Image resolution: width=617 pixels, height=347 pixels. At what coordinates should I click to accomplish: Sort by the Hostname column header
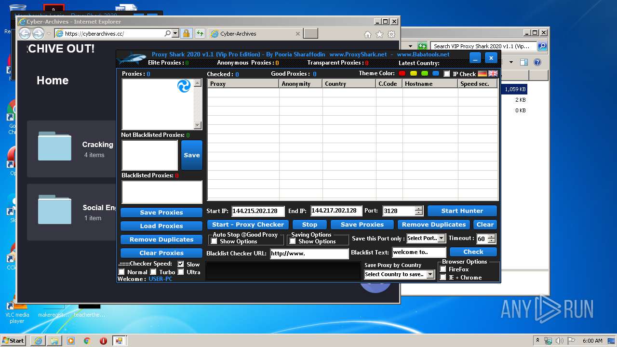[x=430, y=84]
